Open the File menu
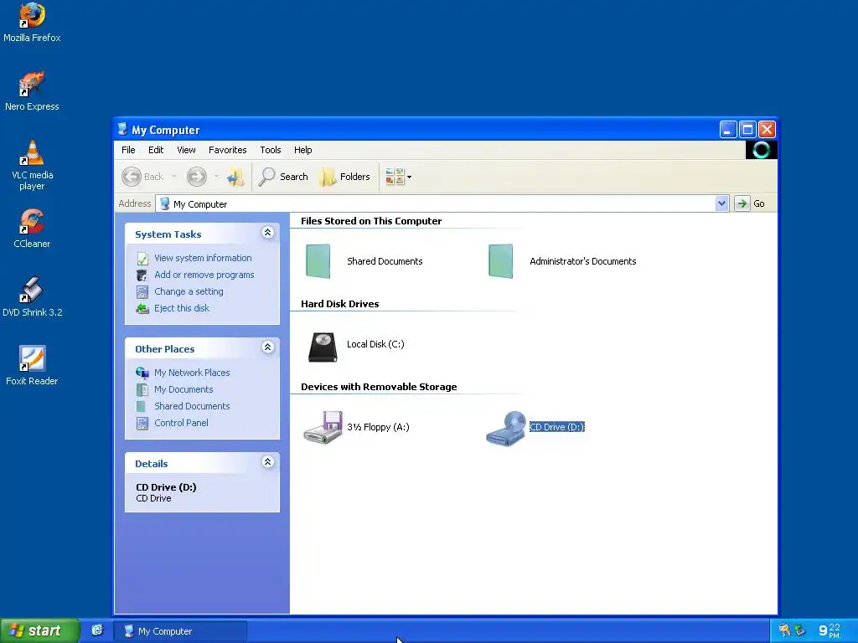858x643 pixels. pyautogui.click(x=128, y=150)
